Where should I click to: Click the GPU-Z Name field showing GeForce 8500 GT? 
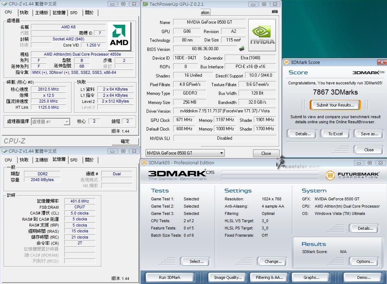click(x=209, y=22)
